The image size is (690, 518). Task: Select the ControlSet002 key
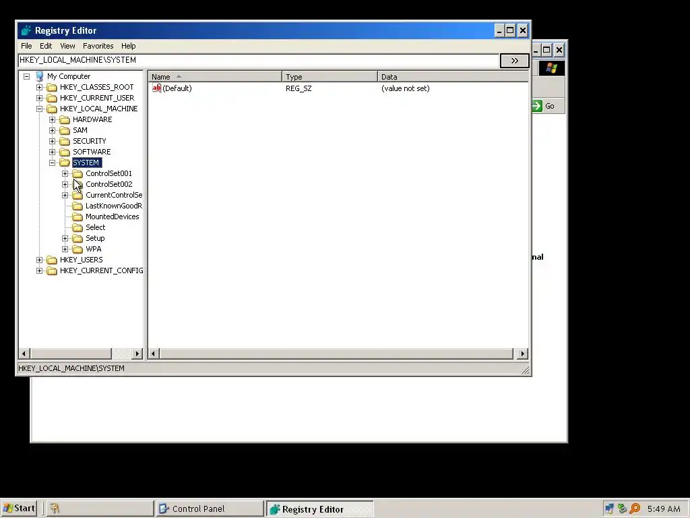point(108,184)
